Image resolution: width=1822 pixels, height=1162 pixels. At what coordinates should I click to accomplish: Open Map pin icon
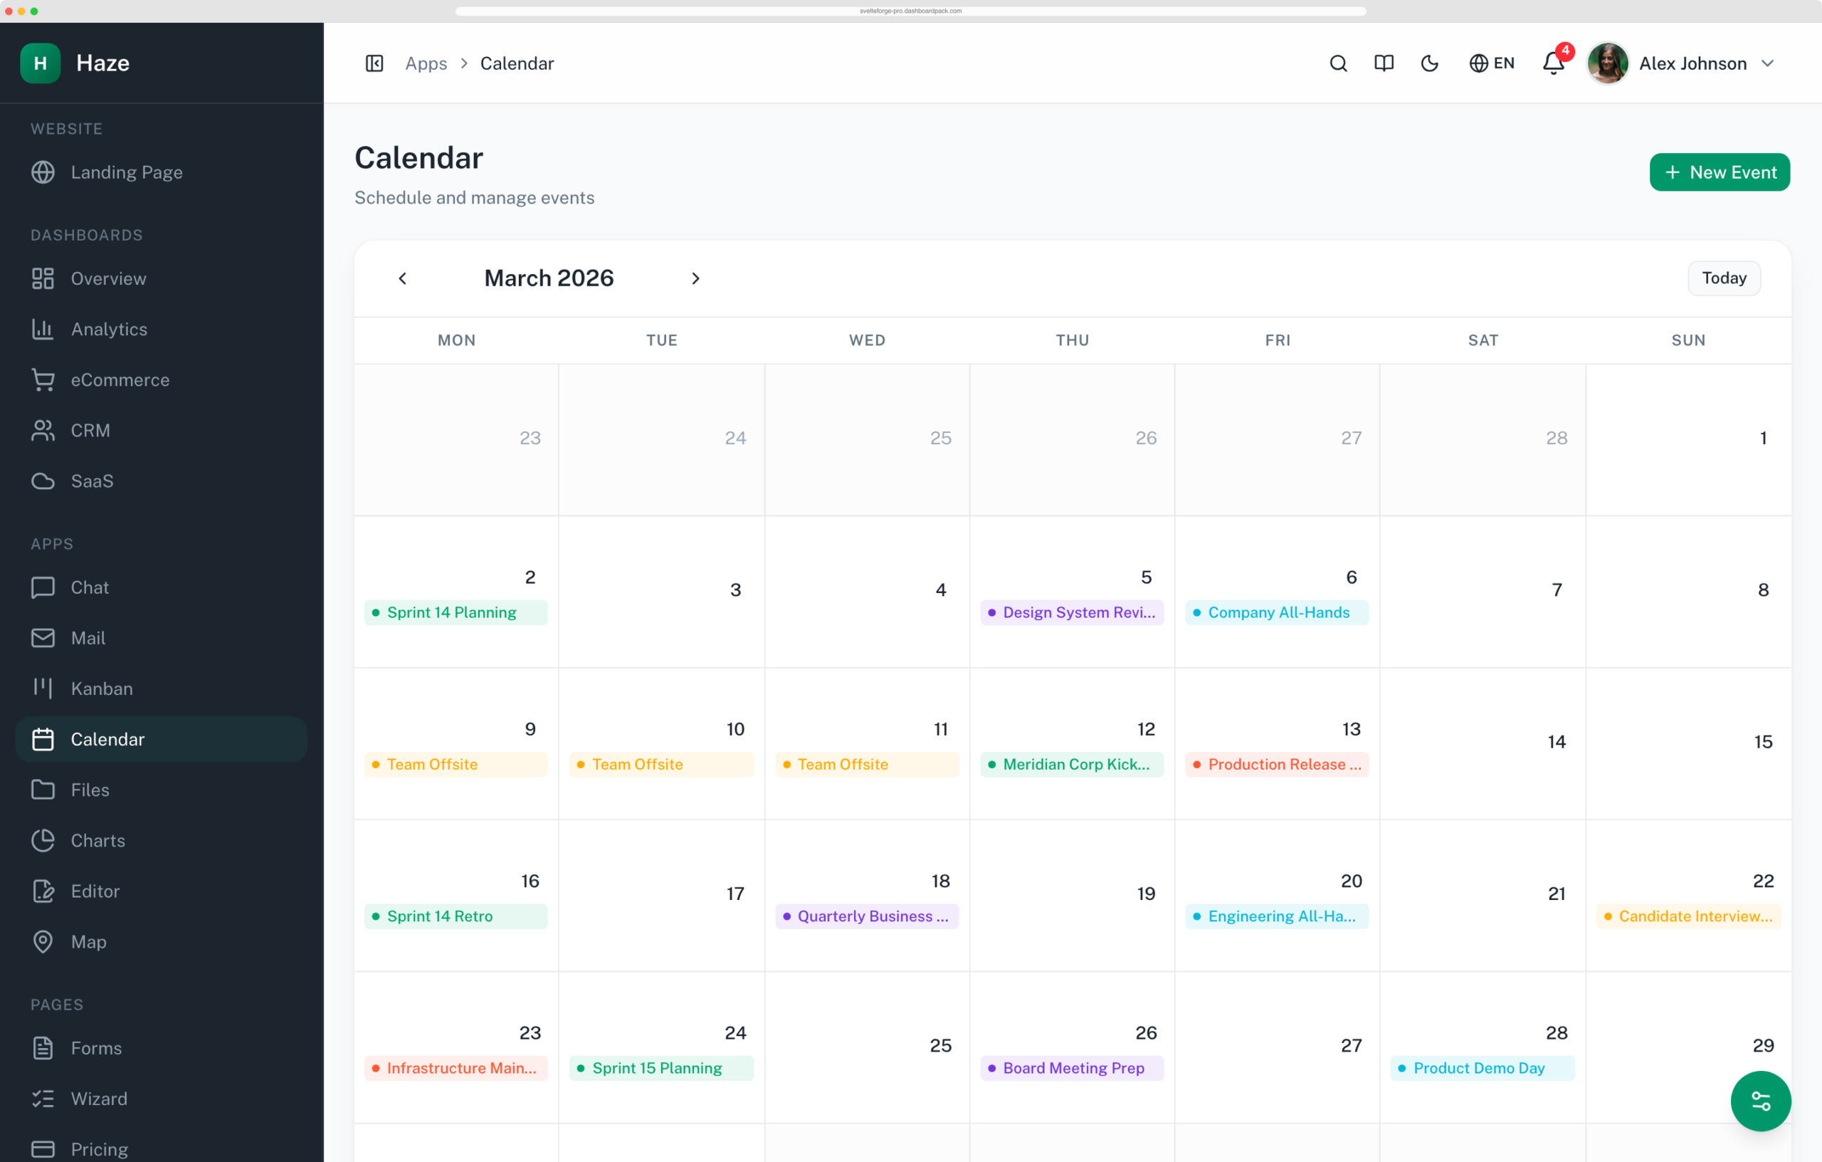pos(43,942)
